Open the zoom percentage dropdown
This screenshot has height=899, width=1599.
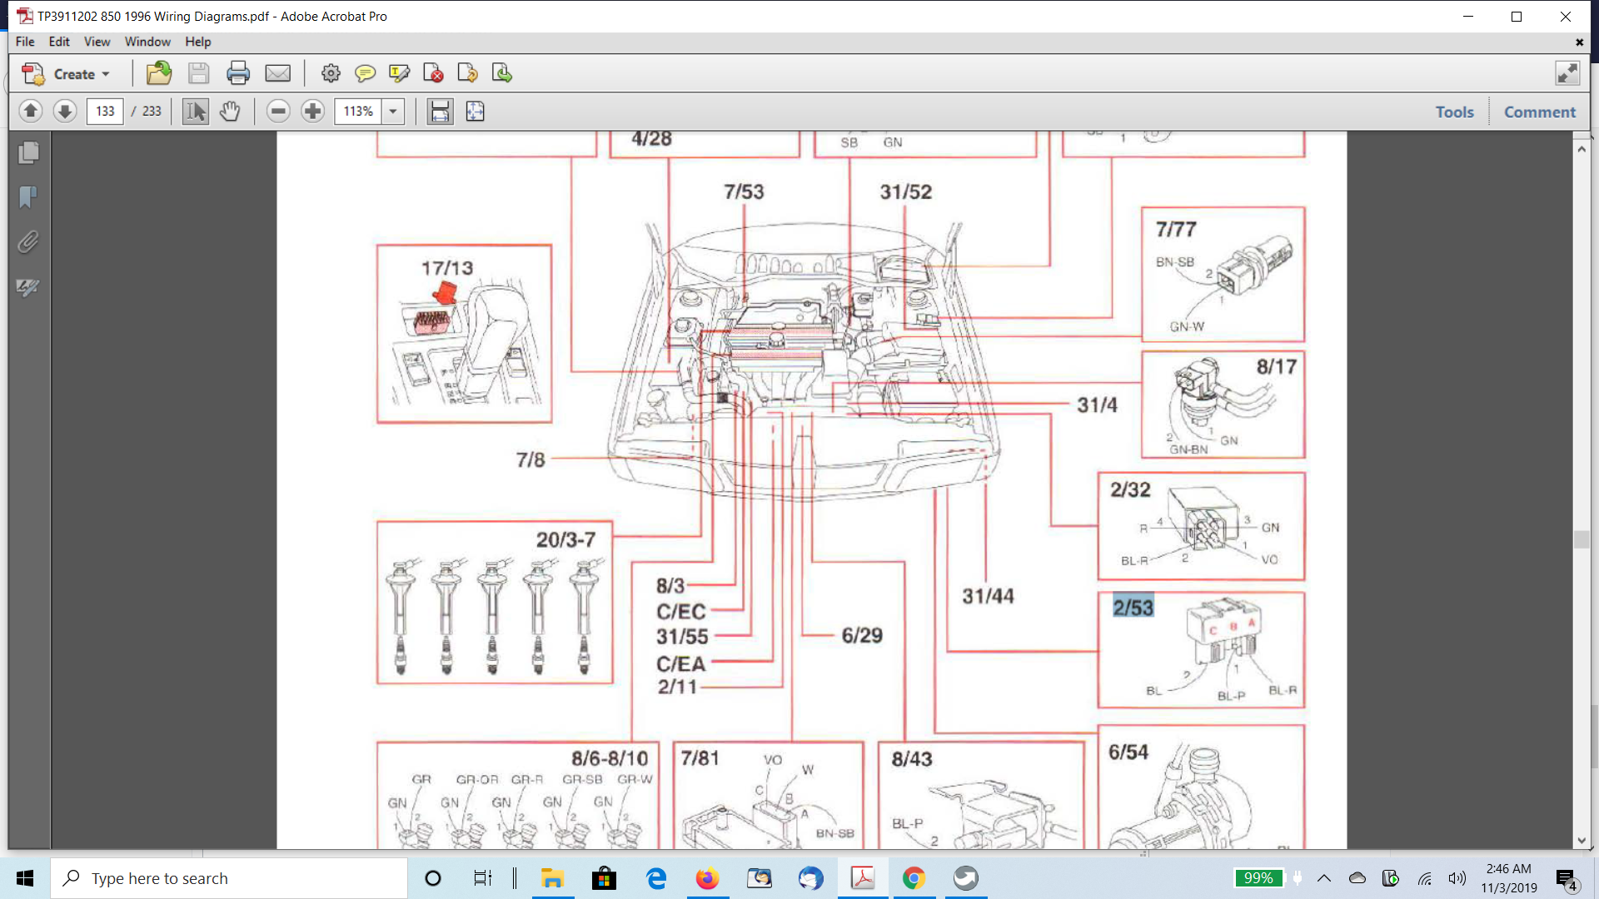click(x=393, y=111)
